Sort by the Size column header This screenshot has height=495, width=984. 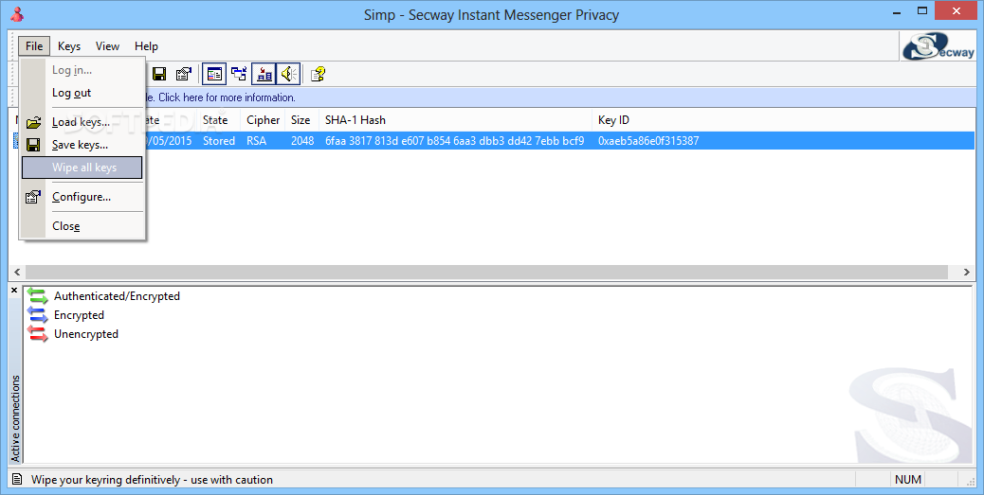[x=301, y=119]
